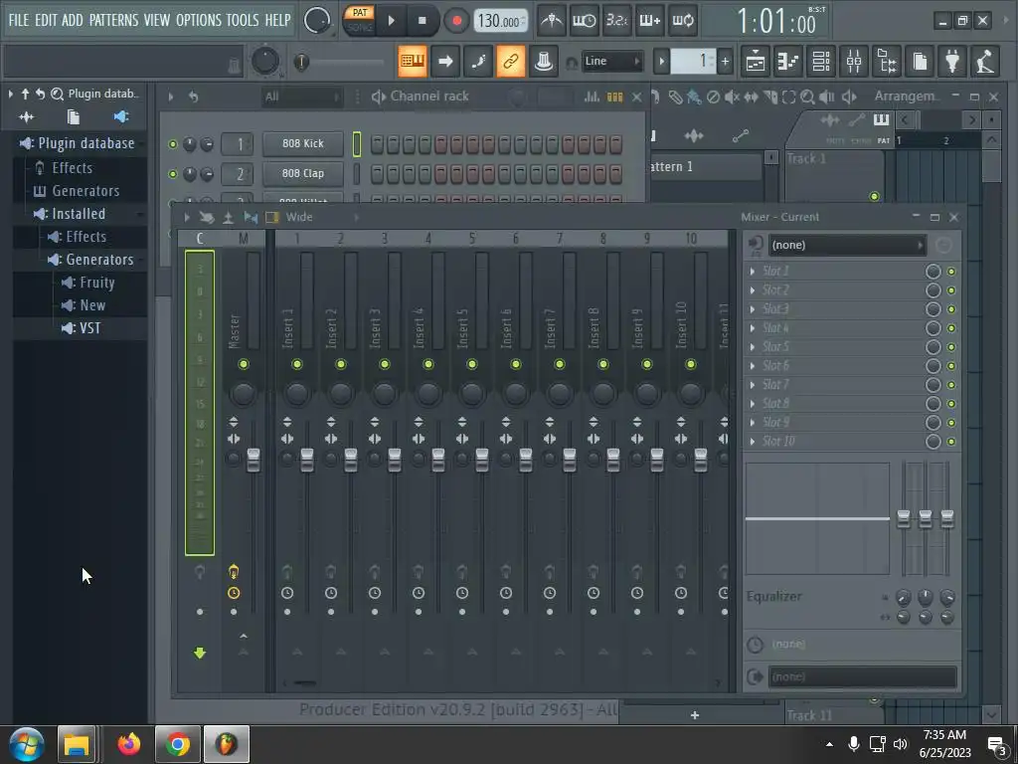Open the Mixer view icon
This screenshot has width=1018, height=764.
click(854, 61)
